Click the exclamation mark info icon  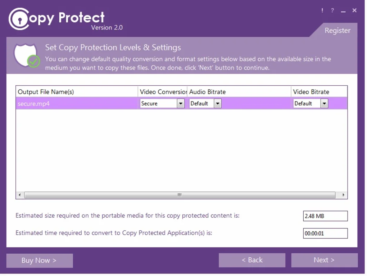pyautogui.click(x=322, y=10)
